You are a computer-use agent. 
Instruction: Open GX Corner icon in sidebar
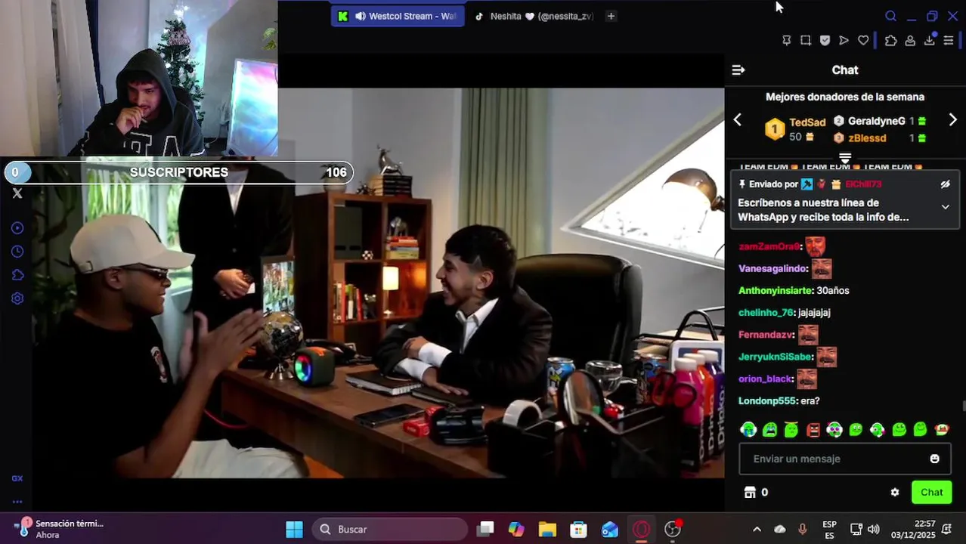[x=17, y=478]
